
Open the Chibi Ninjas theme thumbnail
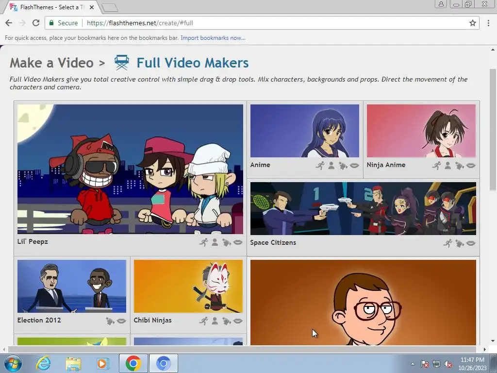pos(188,287)
